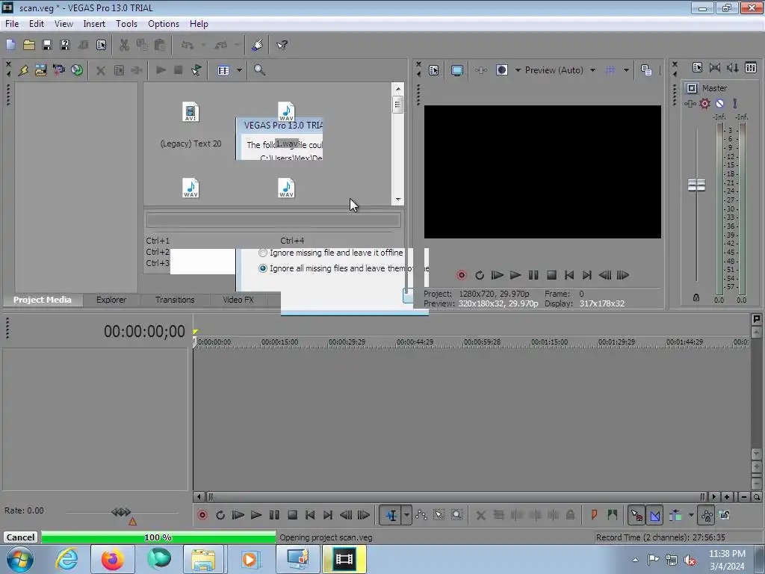The height and width of the screenshot is (574, 765).
Task: Toggle Dim Output speaker icon
Action: pyautogui.click(x=732, y=68)
